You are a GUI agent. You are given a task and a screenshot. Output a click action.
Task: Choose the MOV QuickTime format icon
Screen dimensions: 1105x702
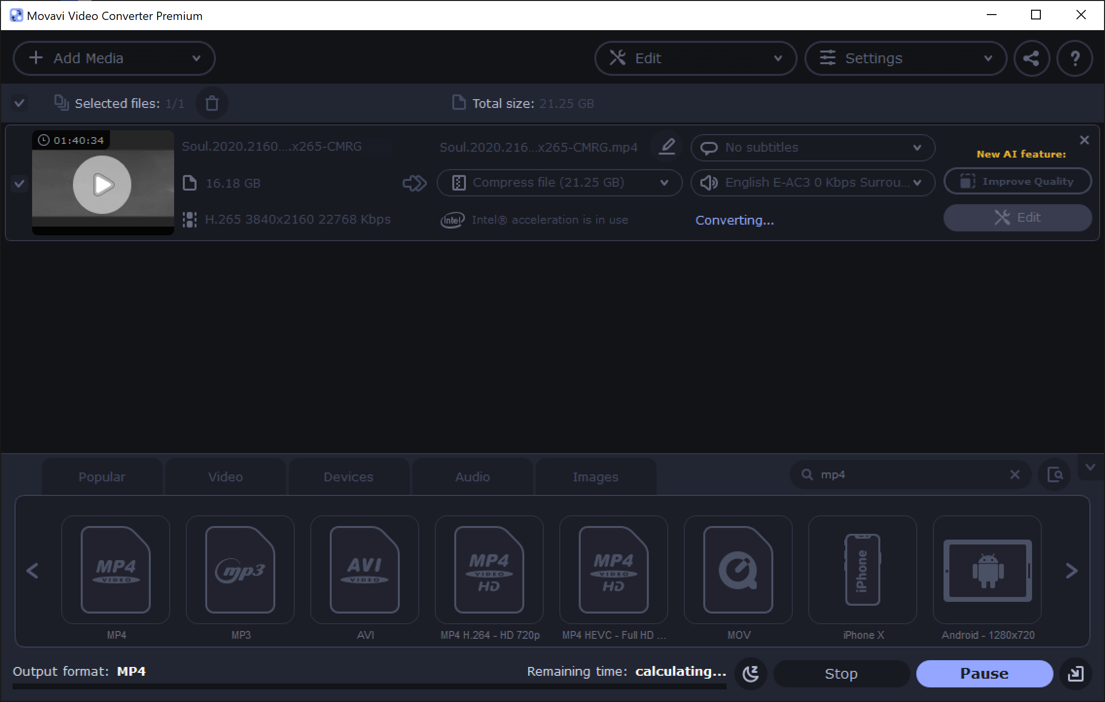(x=738, y=570)
